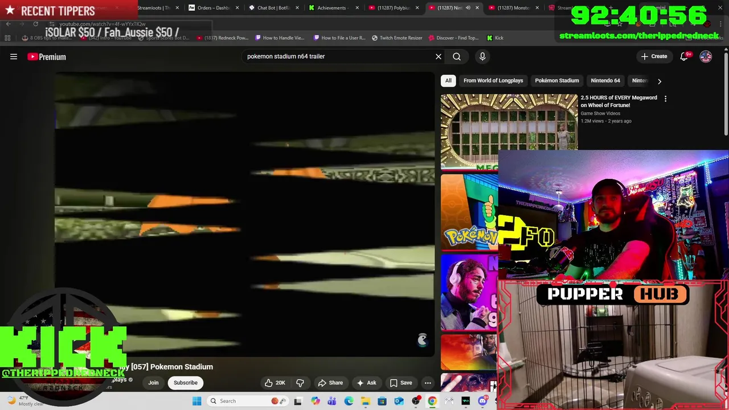This screenshot has height=410, width=729.
Task: Open the weather widget showing 47°F
Action: [26, 401]
